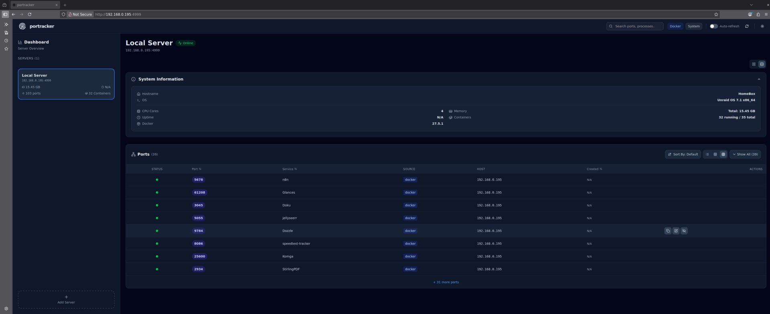The image size is (770, 314).
Task: Click the docker source tag for Komga
Action: click(x=410, y=257)
